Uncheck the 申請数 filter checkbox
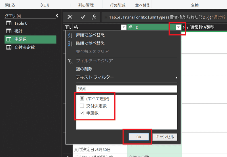This screenshot has height=157, width=227. [x=82, y=113]
